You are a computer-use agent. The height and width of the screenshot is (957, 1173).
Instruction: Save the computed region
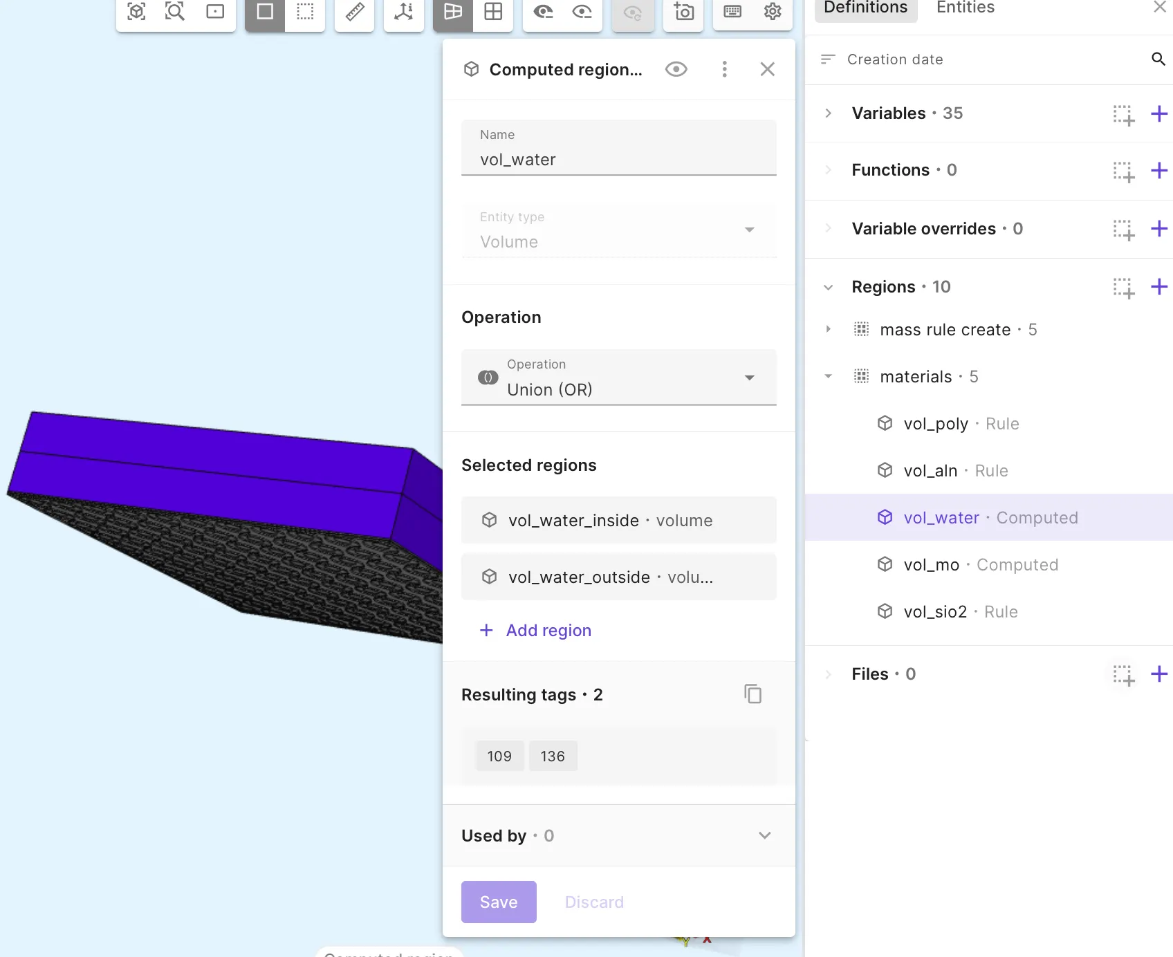coord(499,902)
